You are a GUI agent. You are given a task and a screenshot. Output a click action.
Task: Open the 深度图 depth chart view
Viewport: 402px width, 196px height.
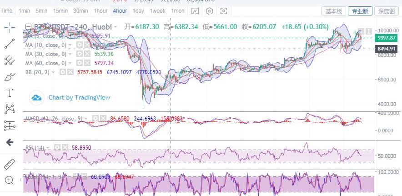pos(386,11)
